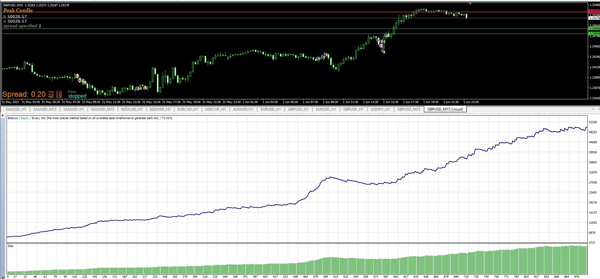Click the 1.23445 price scale value
Screen dimensions: 600x279
(x=594, y=98)
